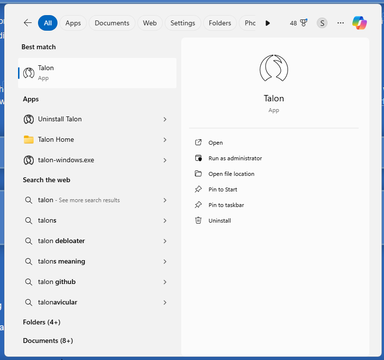The height and width of the screenshot is (360, 384).
Task: Choose the talon debloater suggestion
Action: (97, 241)
